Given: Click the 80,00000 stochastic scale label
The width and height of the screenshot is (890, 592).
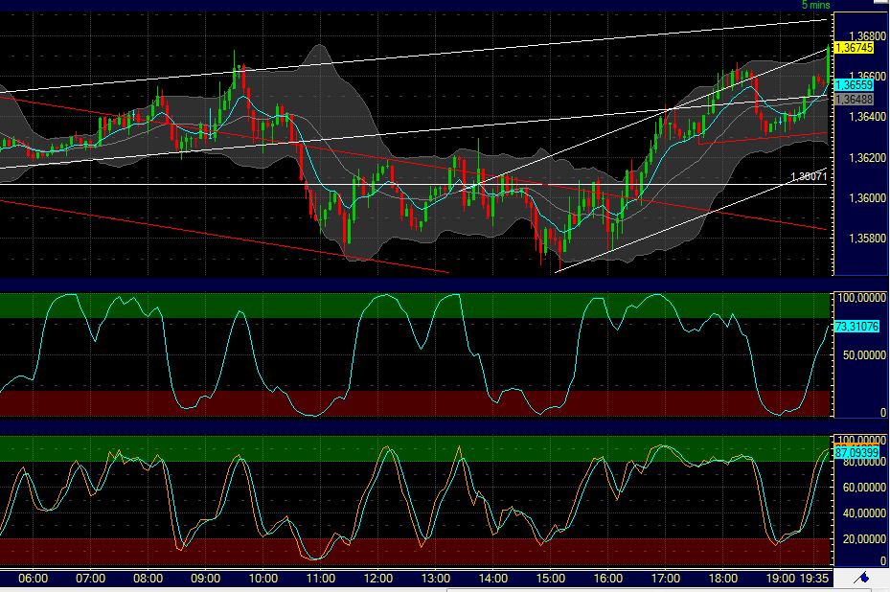Looking at the screenshot, I should [x=864, y=463].
